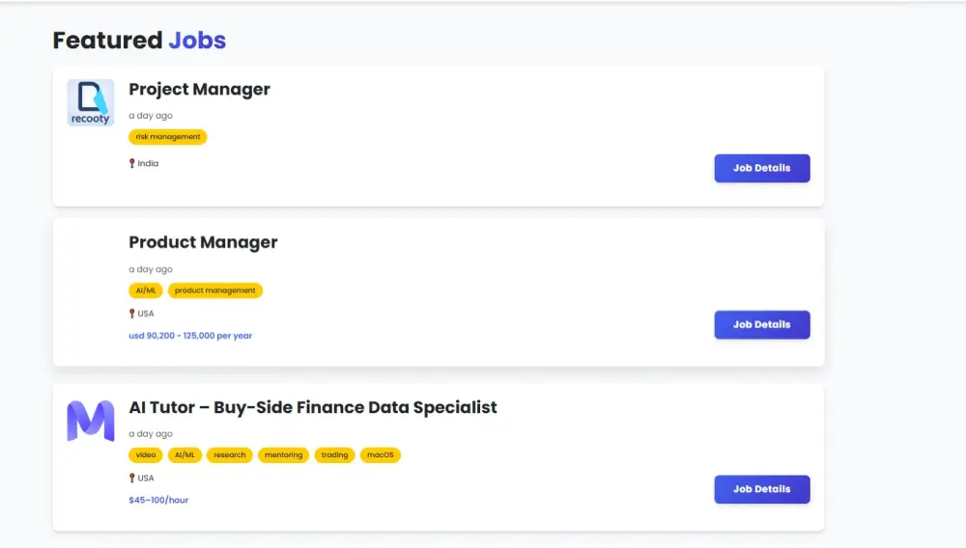Screen dimensions: 966x548
Task: Select the risk management tag
Action: pyautogui.click(x=168, y=137)
